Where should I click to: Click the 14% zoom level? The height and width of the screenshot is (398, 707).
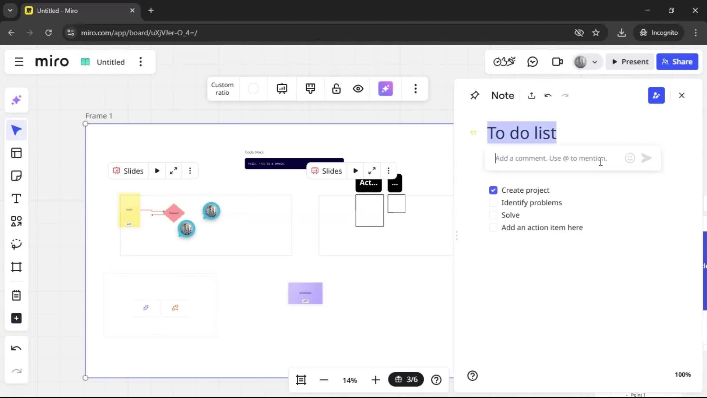(349, 380)
